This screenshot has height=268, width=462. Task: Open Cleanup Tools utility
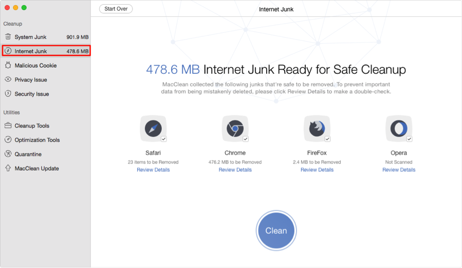(46, 126)
